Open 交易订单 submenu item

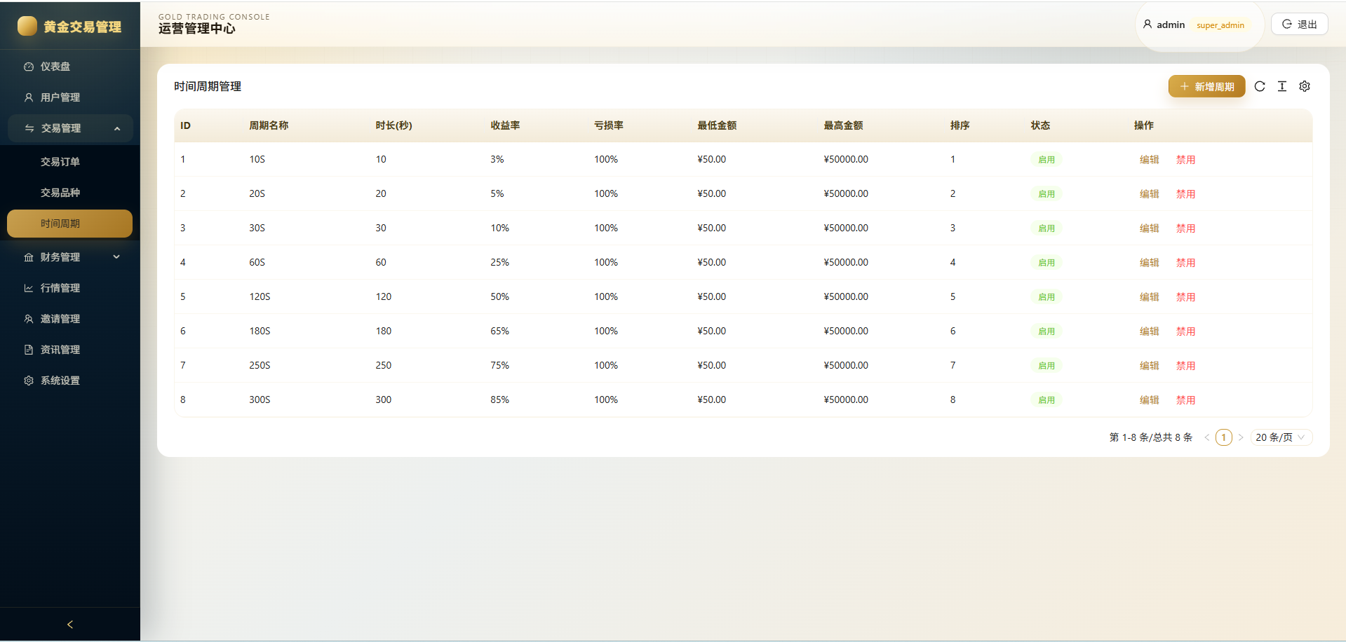tap(70, 162)
